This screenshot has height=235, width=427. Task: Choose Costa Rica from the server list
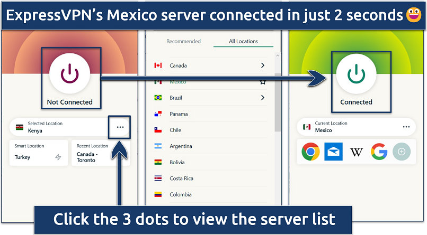[210, 178]
